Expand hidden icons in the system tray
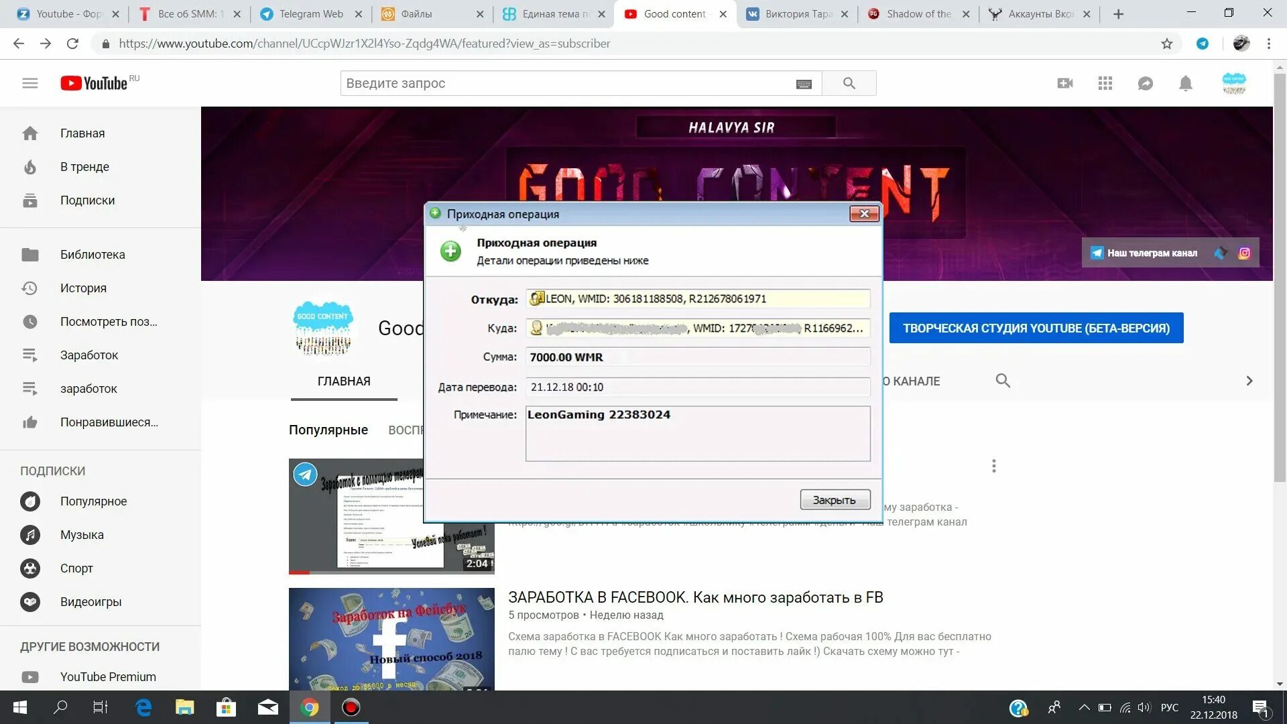Image resolution: width=1287 pixels, height=724 pixels. click(x=1084, y=707)
